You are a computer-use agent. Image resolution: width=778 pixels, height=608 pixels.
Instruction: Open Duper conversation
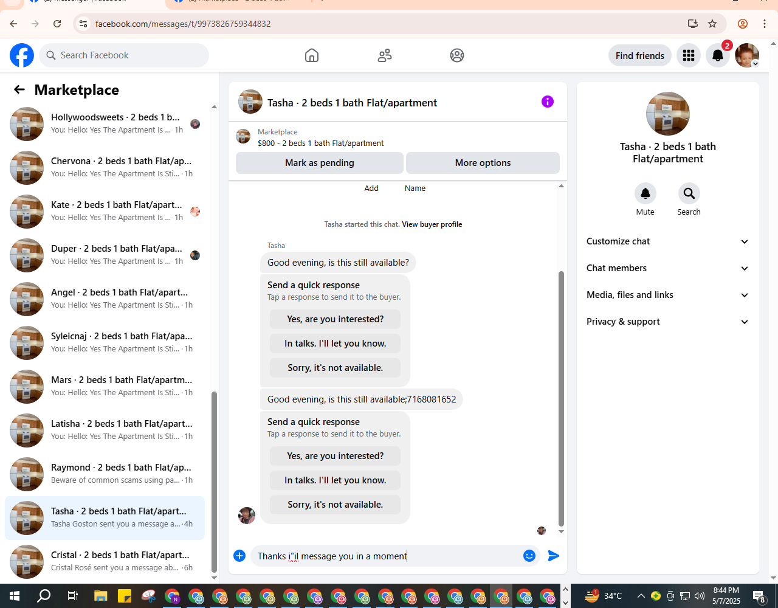click(105, 255)
